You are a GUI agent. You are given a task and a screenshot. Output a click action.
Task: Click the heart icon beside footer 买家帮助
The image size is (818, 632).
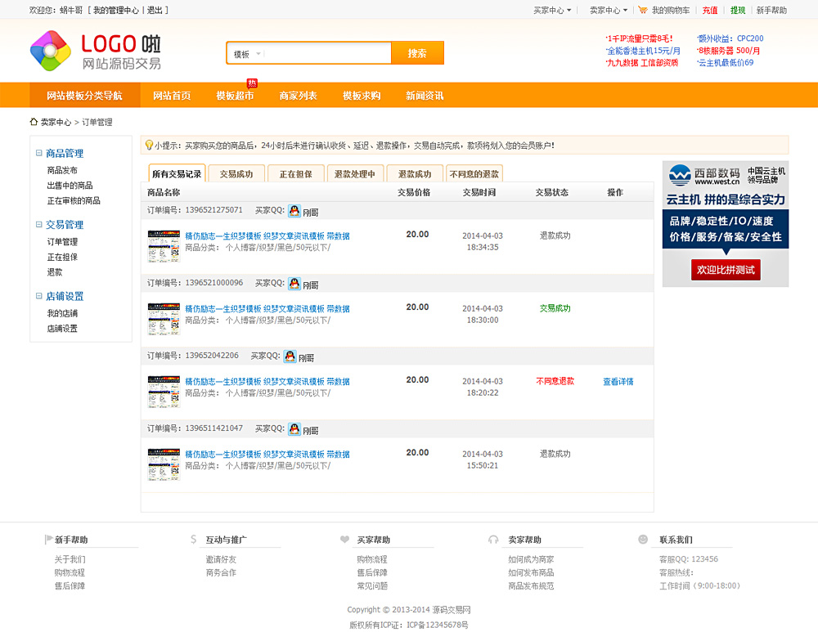pyautogui.click(x=344, y=540)
